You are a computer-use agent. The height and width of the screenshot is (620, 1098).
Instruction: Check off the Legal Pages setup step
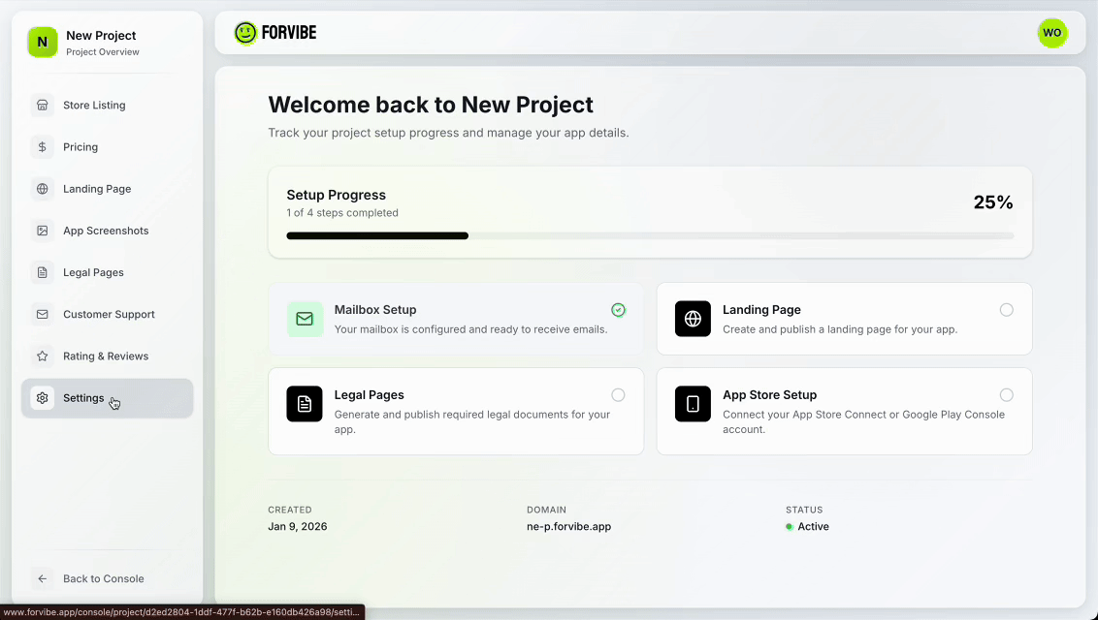(618, 395)
